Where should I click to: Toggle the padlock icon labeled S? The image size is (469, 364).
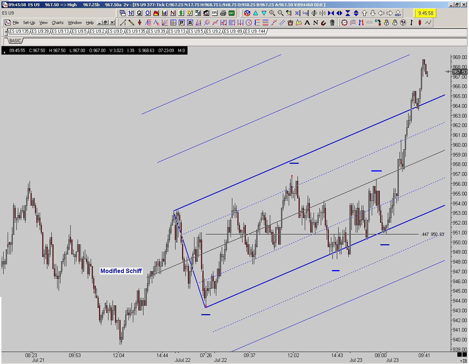(x=386, y=23)
